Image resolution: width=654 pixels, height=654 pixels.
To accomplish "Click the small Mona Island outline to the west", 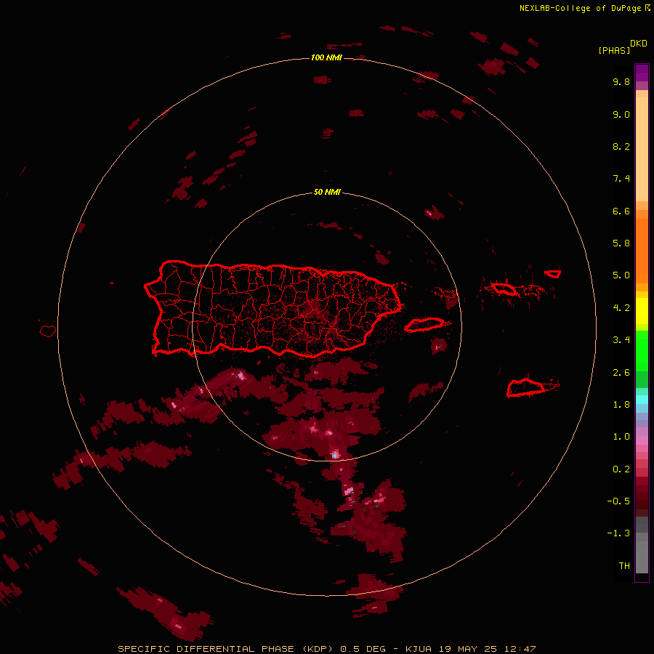I will click(x=48, y=331).
